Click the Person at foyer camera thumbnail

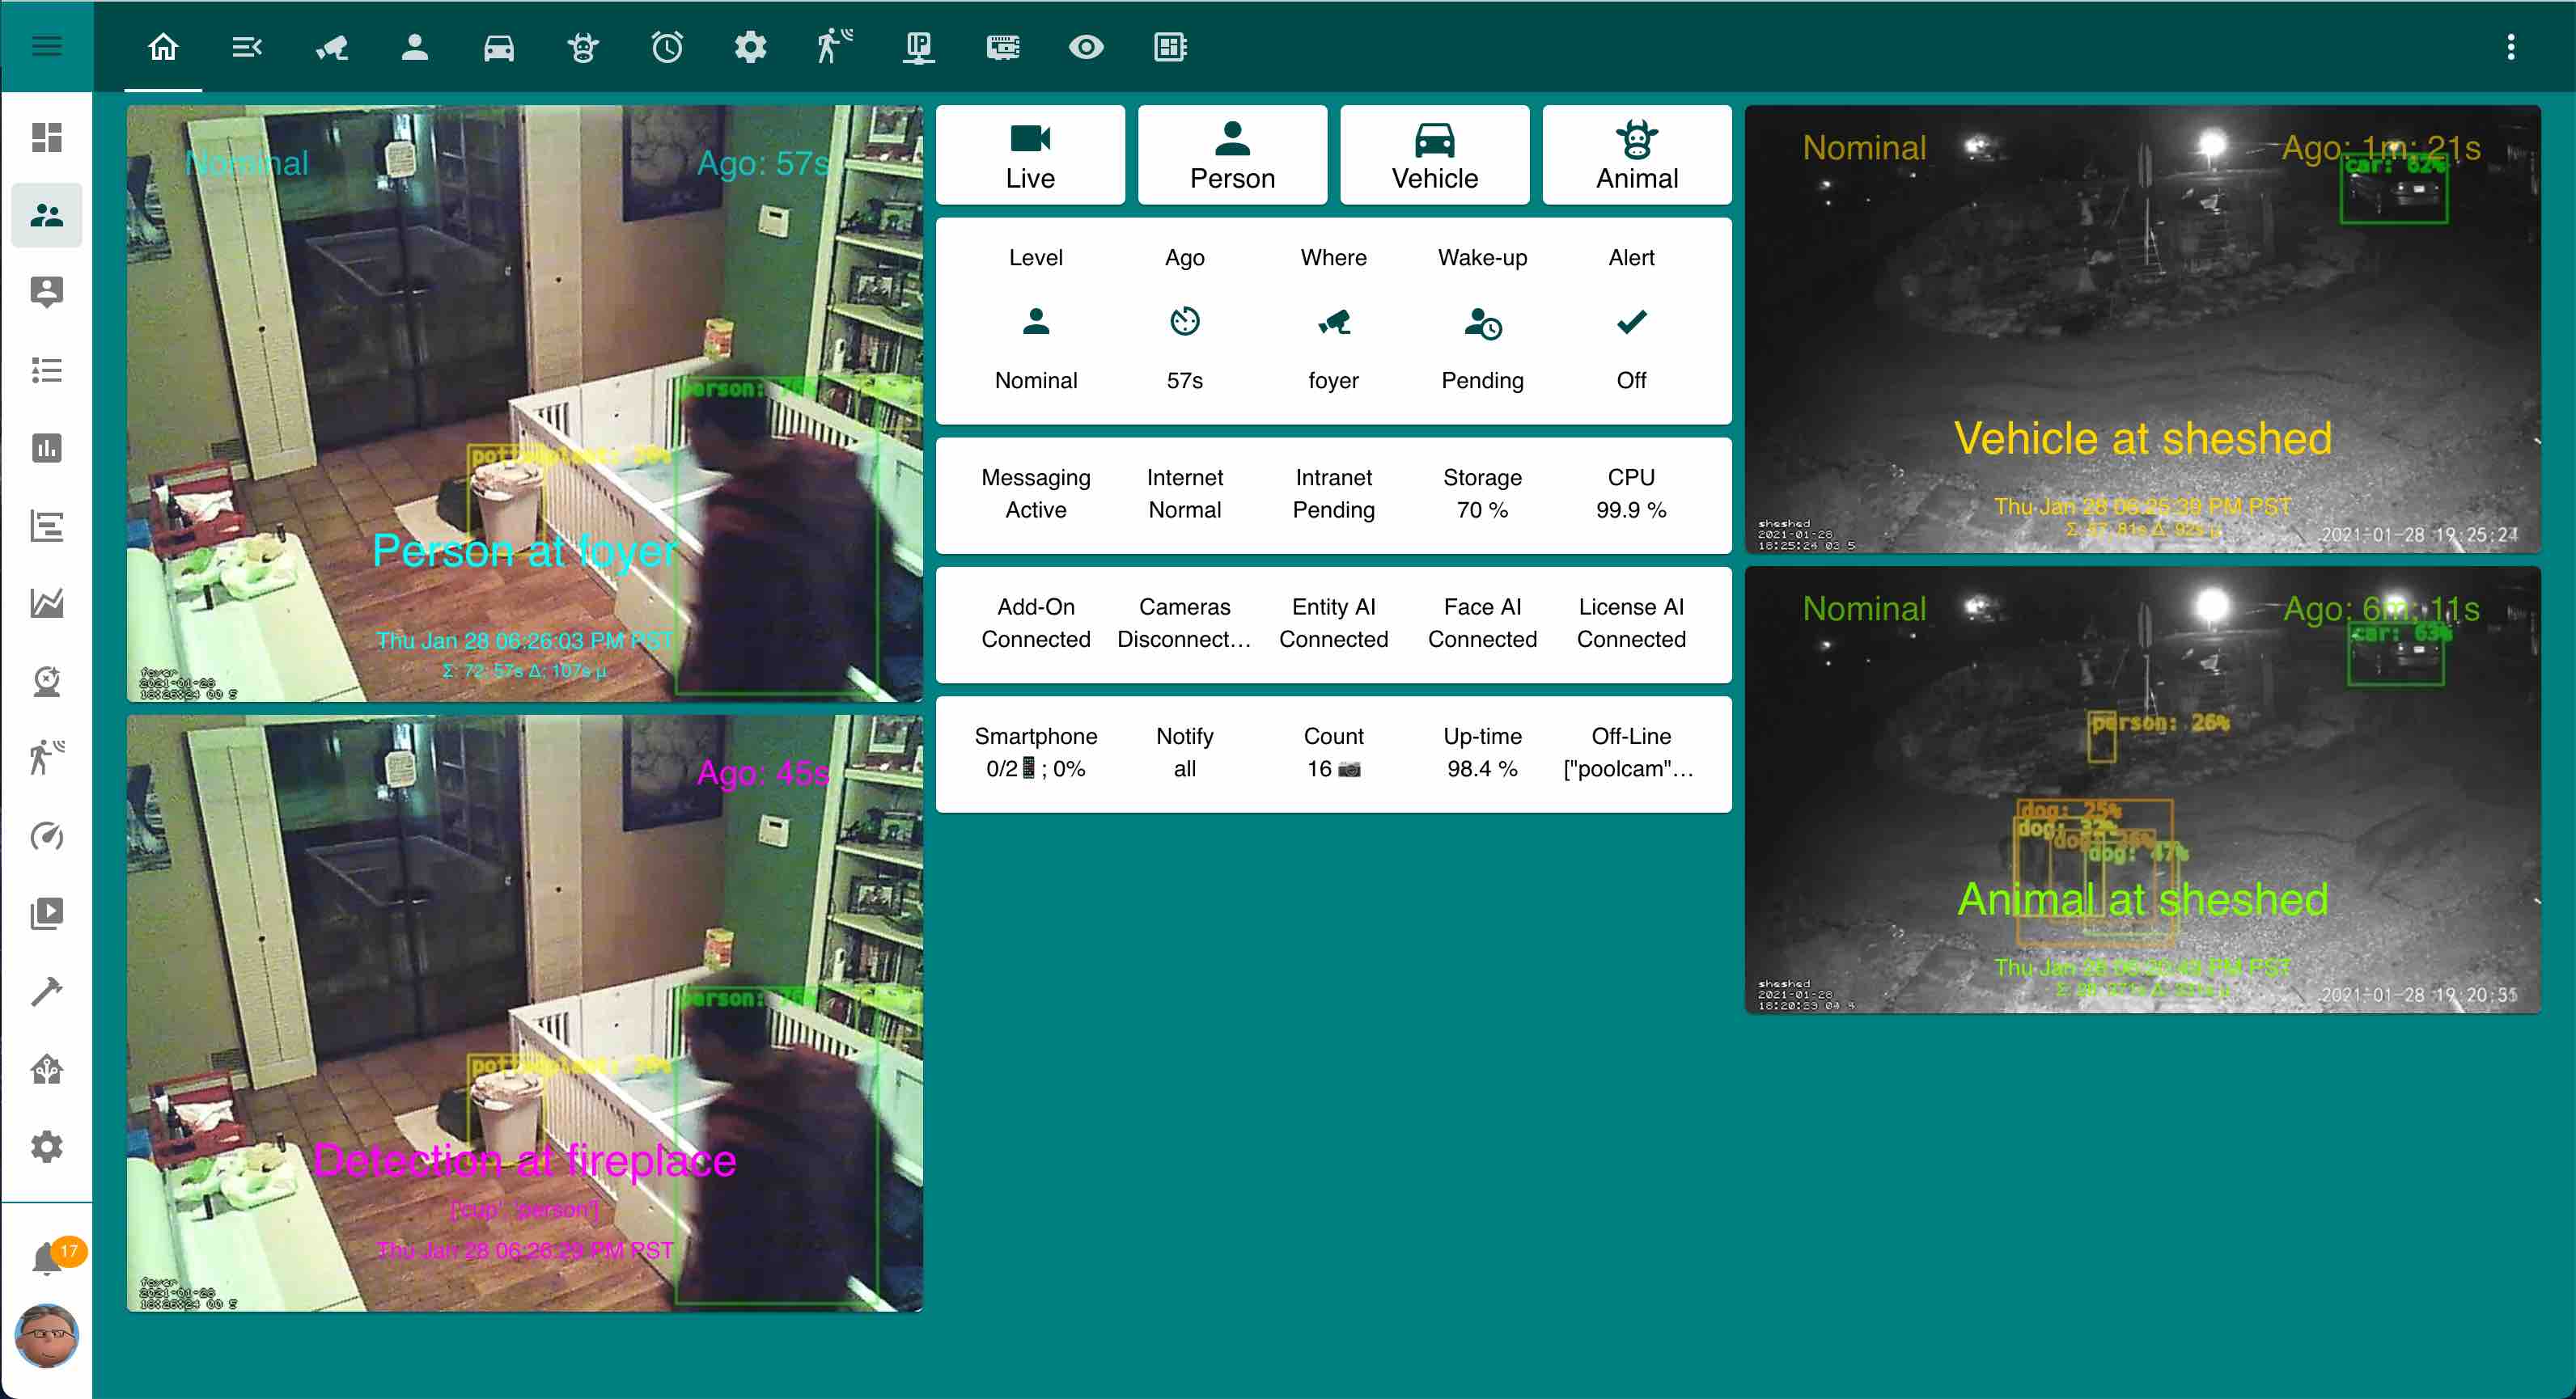531,405
